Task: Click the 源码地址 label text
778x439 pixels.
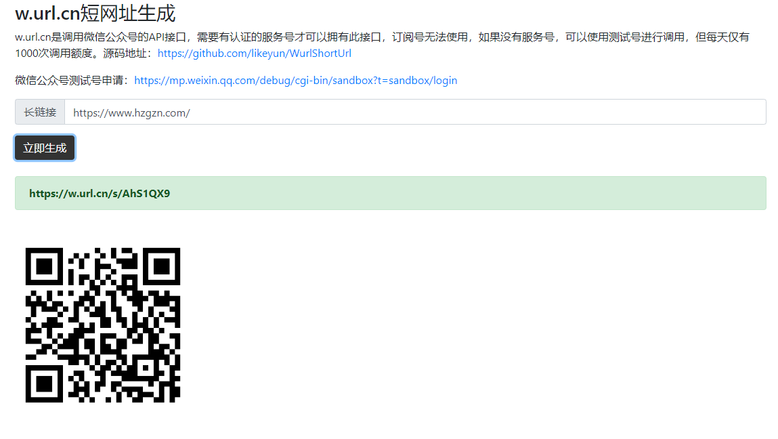Action: [x=133, y=54]
